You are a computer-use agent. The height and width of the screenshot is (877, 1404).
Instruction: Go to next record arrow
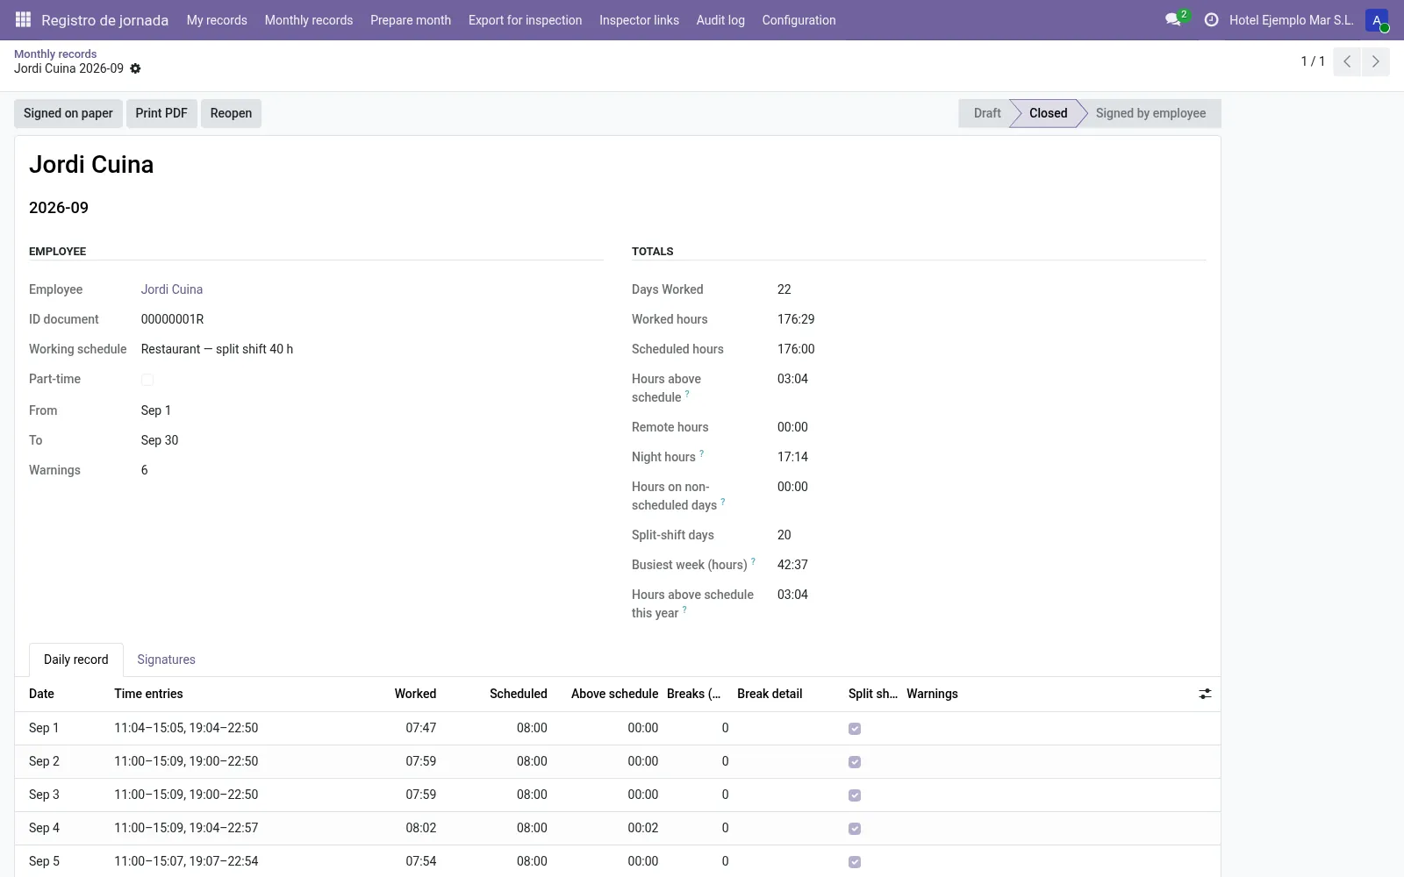[x=1375, y=61]
